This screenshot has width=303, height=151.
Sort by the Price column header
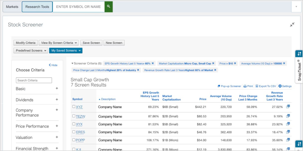point(203,99)
